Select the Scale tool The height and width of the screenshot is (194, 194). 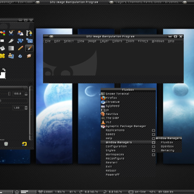(x=29, y=41)
